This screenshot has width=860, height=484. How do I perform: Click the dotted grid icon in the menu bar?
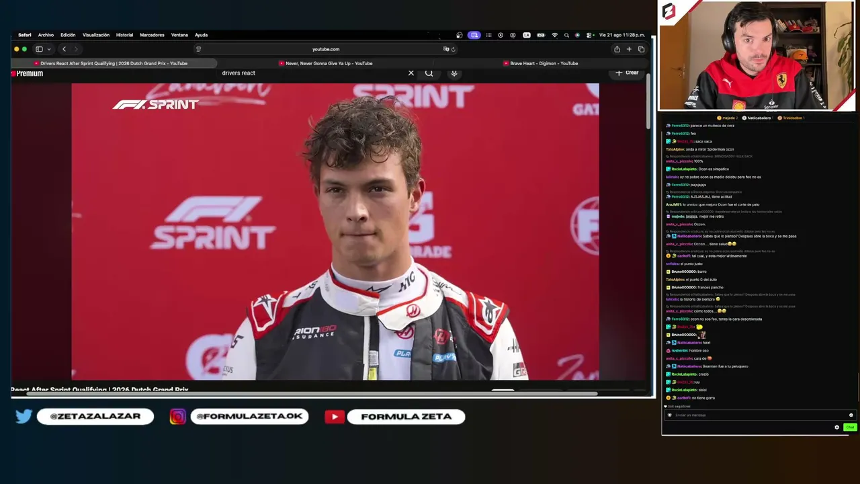click(488, 35)
